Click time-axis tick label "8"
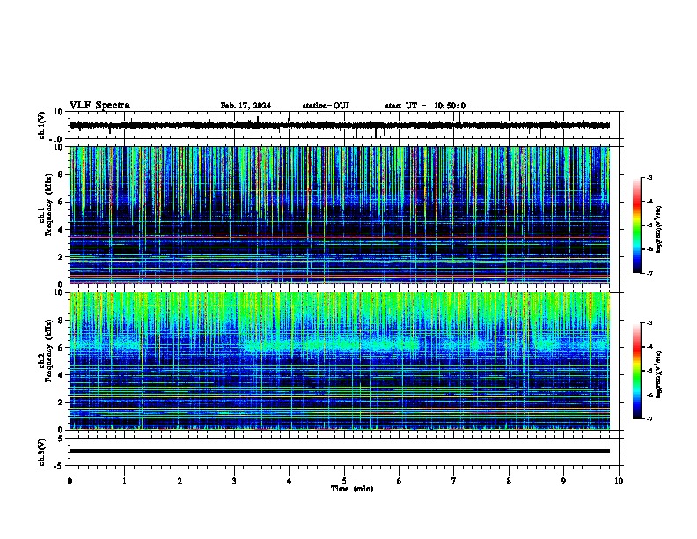The height and width of the screenshot is (539, 697). pyautogui.click(x=509, y=481)
